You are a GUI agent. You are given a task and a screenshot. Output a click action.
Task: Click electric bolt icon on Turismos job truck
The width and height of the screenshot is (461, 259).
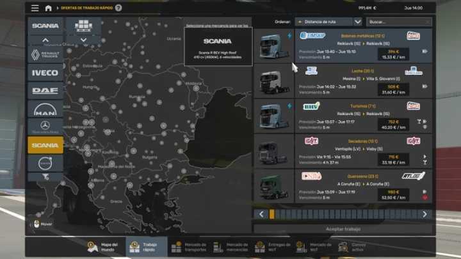point(289,106)
